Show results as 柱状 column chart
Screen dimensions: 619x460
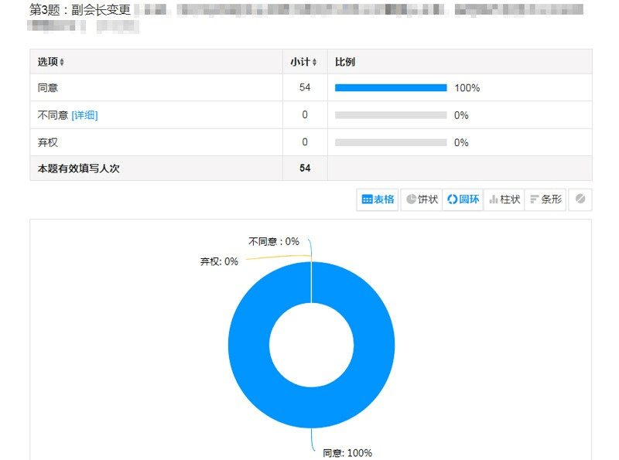[x=504, y=199]
